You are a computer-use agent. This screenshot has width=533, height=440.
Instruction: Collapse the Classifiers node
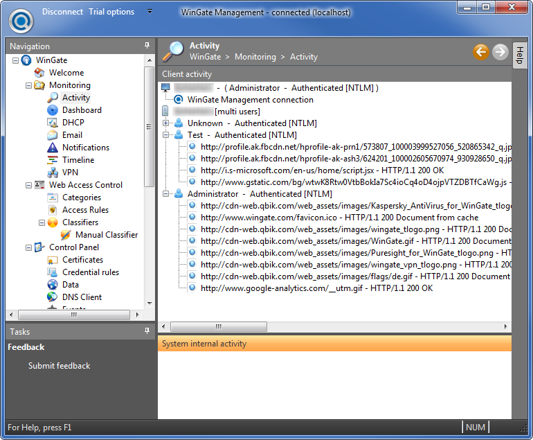(x=42, y=222)
